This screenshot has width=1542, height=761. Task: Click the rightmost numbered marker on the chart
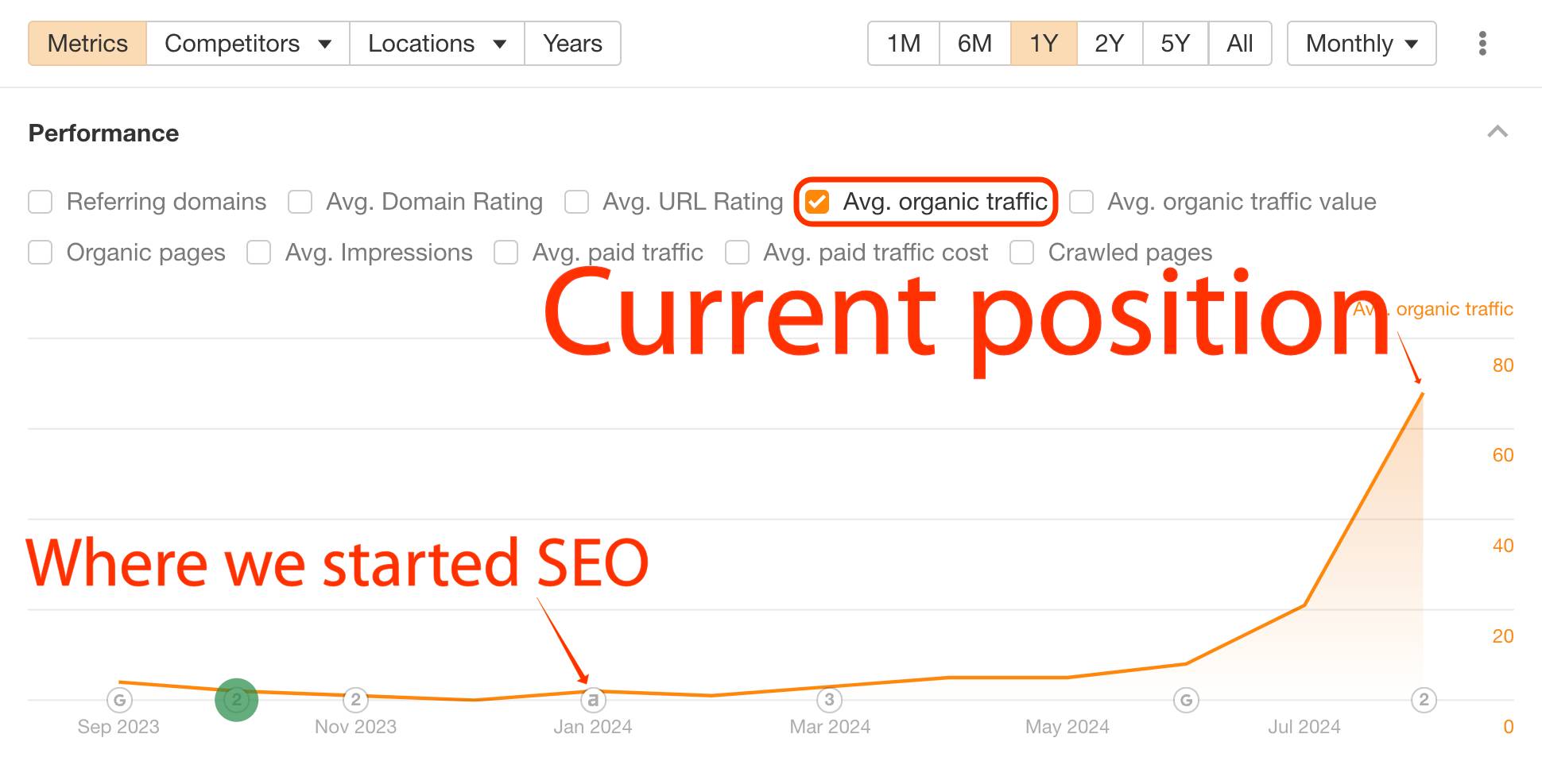click(x=1424, y=700)
